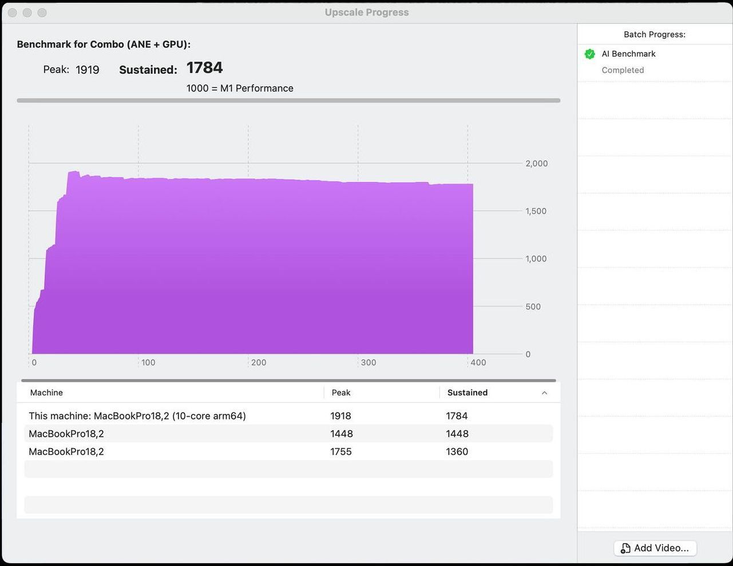This screenshot has width=733, height=566.
Task: Click the Completed status text
Action: click(623, 70)
